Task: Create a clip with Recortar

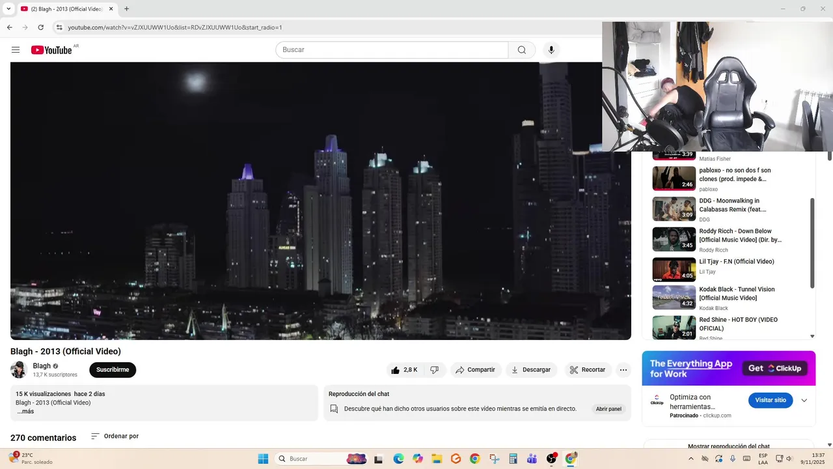Action: [x=588, y=370]
